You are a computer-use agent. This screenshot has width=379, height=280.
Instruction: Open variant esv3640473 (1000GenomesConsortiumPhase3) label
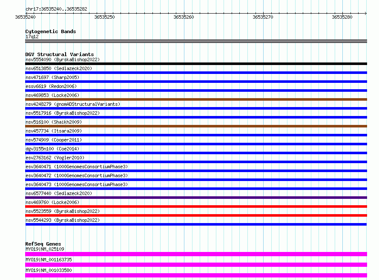(x=77, y=184)
